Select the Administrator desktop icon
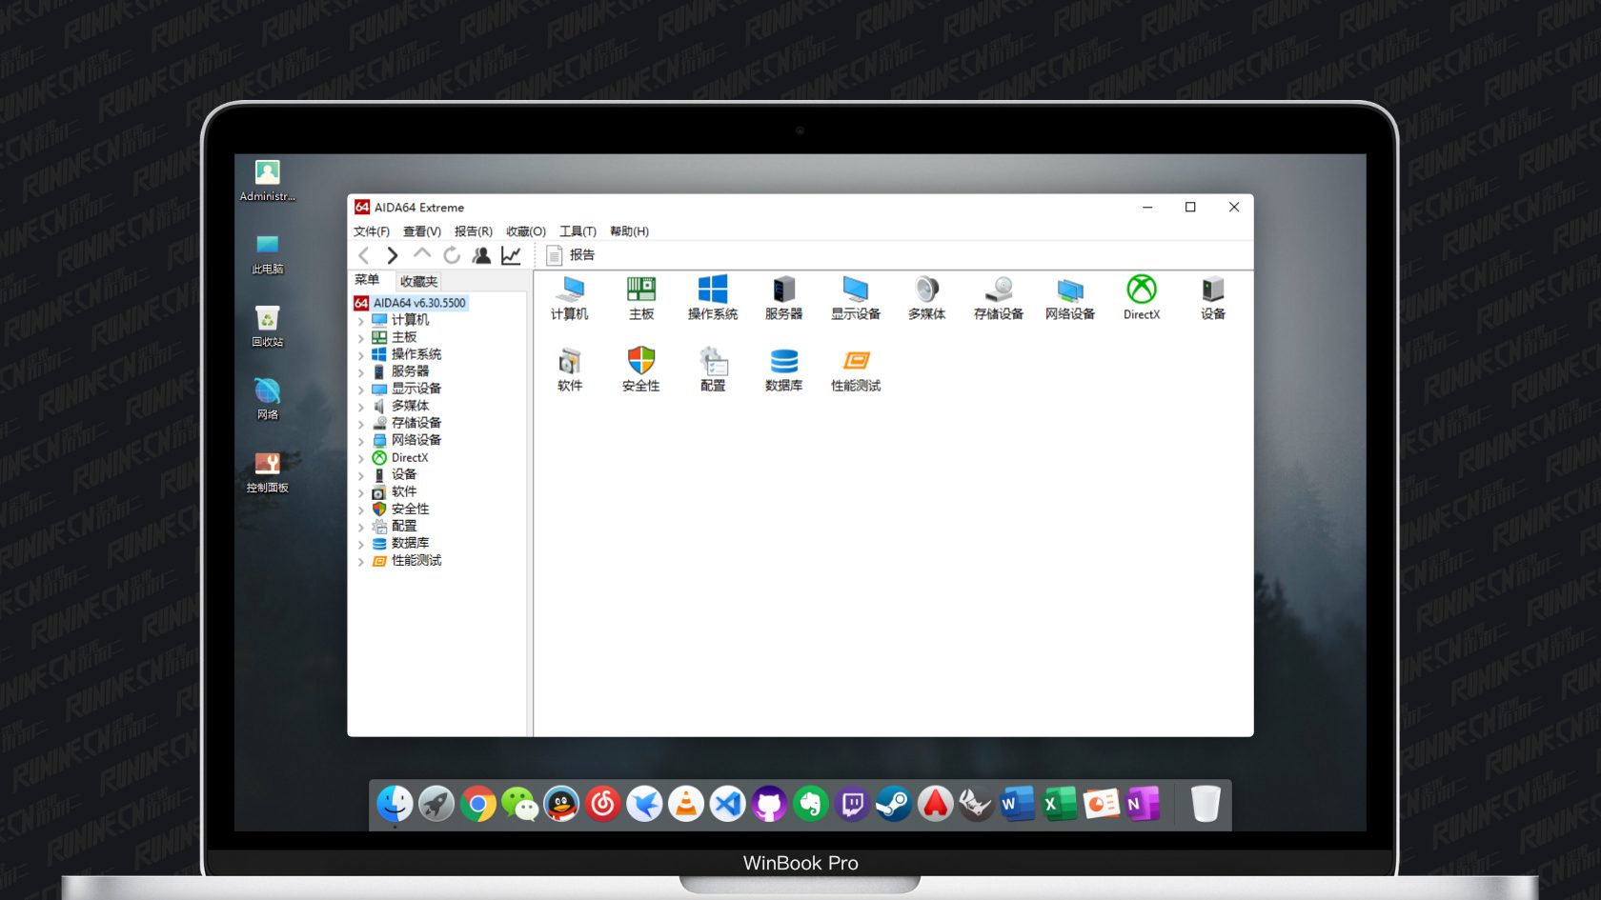Screen dimensions: 1601x900 coord(268,180)
